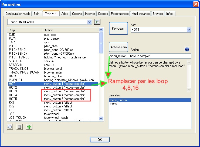Expand the Key HOT1 dropdown
The width and height of the screenshot is (200, 147).
[189, 30]
